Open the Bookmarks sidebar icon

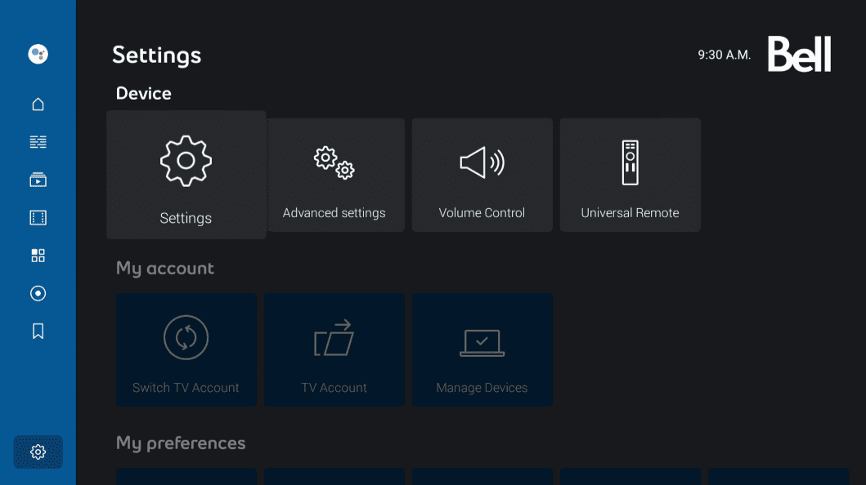click(38, 331)
